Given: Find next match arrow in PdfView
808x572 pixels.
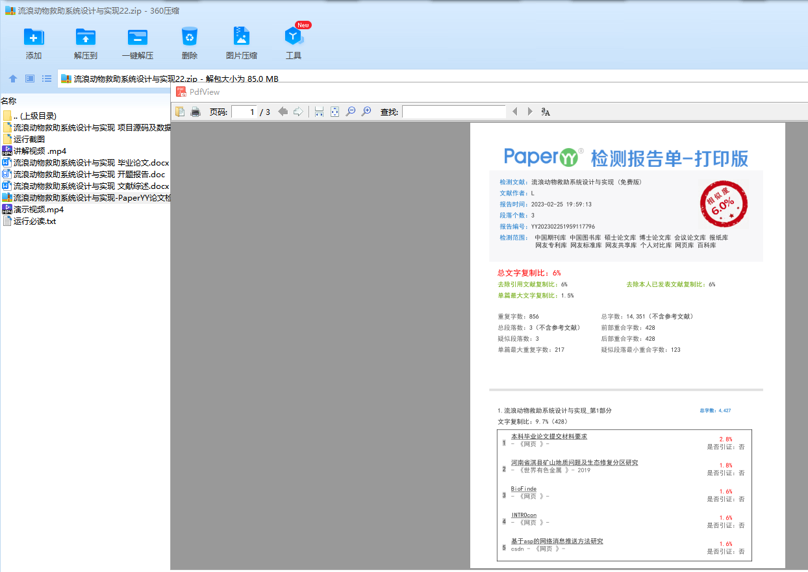Looking at the screenshot, I should point(530,112).
